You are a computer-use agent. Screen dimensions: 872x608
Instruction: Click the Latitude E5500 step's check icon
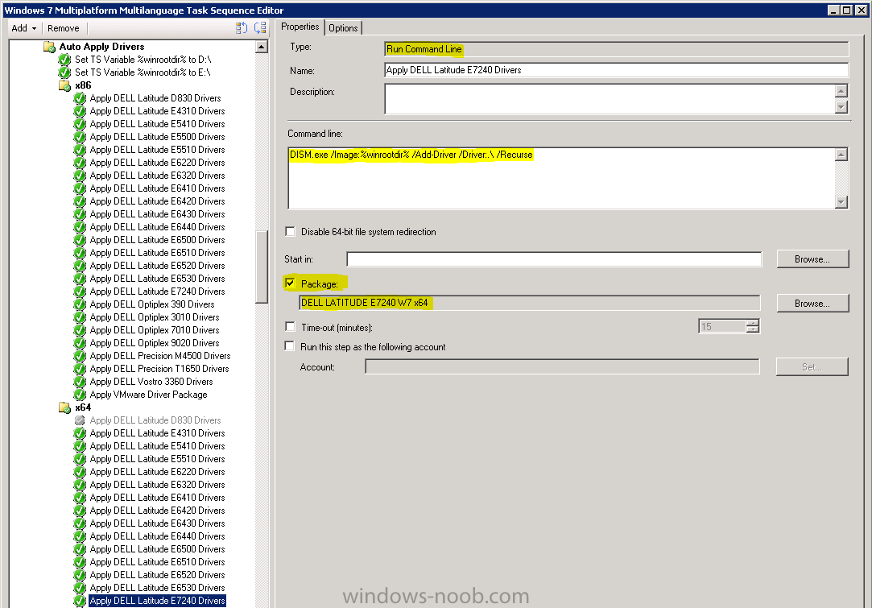click(x=80, y=137)
